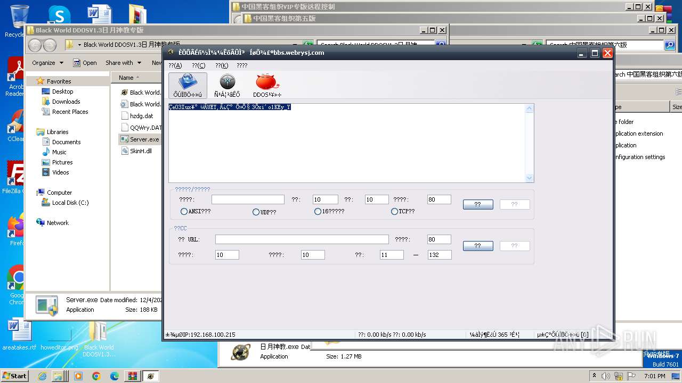Open Desktop in navigation pane

(63, 91)
